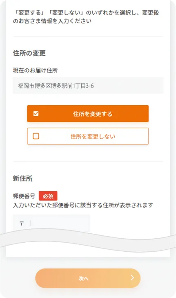Click the divider line above 新住所
Screen dimensions: 176x298
[88, 162]
